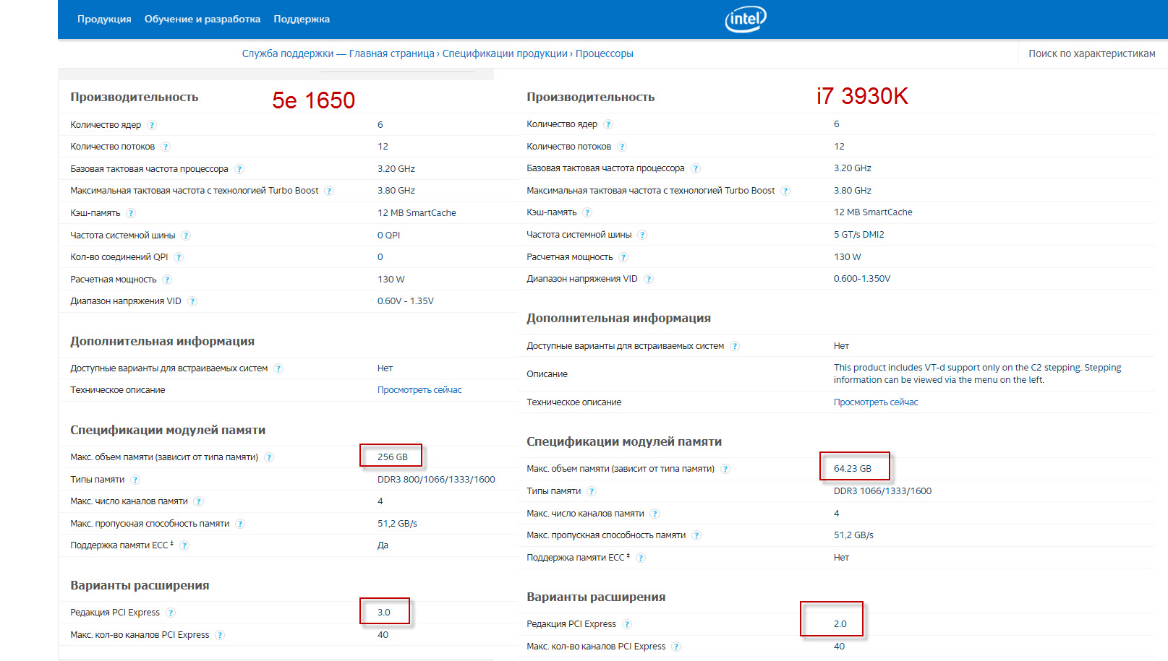Viewport: 1168px width, 661px height.
Task: Select the 5 GT/s DMI2 bus value
Action: [858, 235]
